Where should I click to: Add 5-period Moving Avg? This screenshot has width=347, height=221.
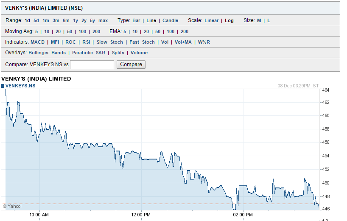click(x=36, y=32)
